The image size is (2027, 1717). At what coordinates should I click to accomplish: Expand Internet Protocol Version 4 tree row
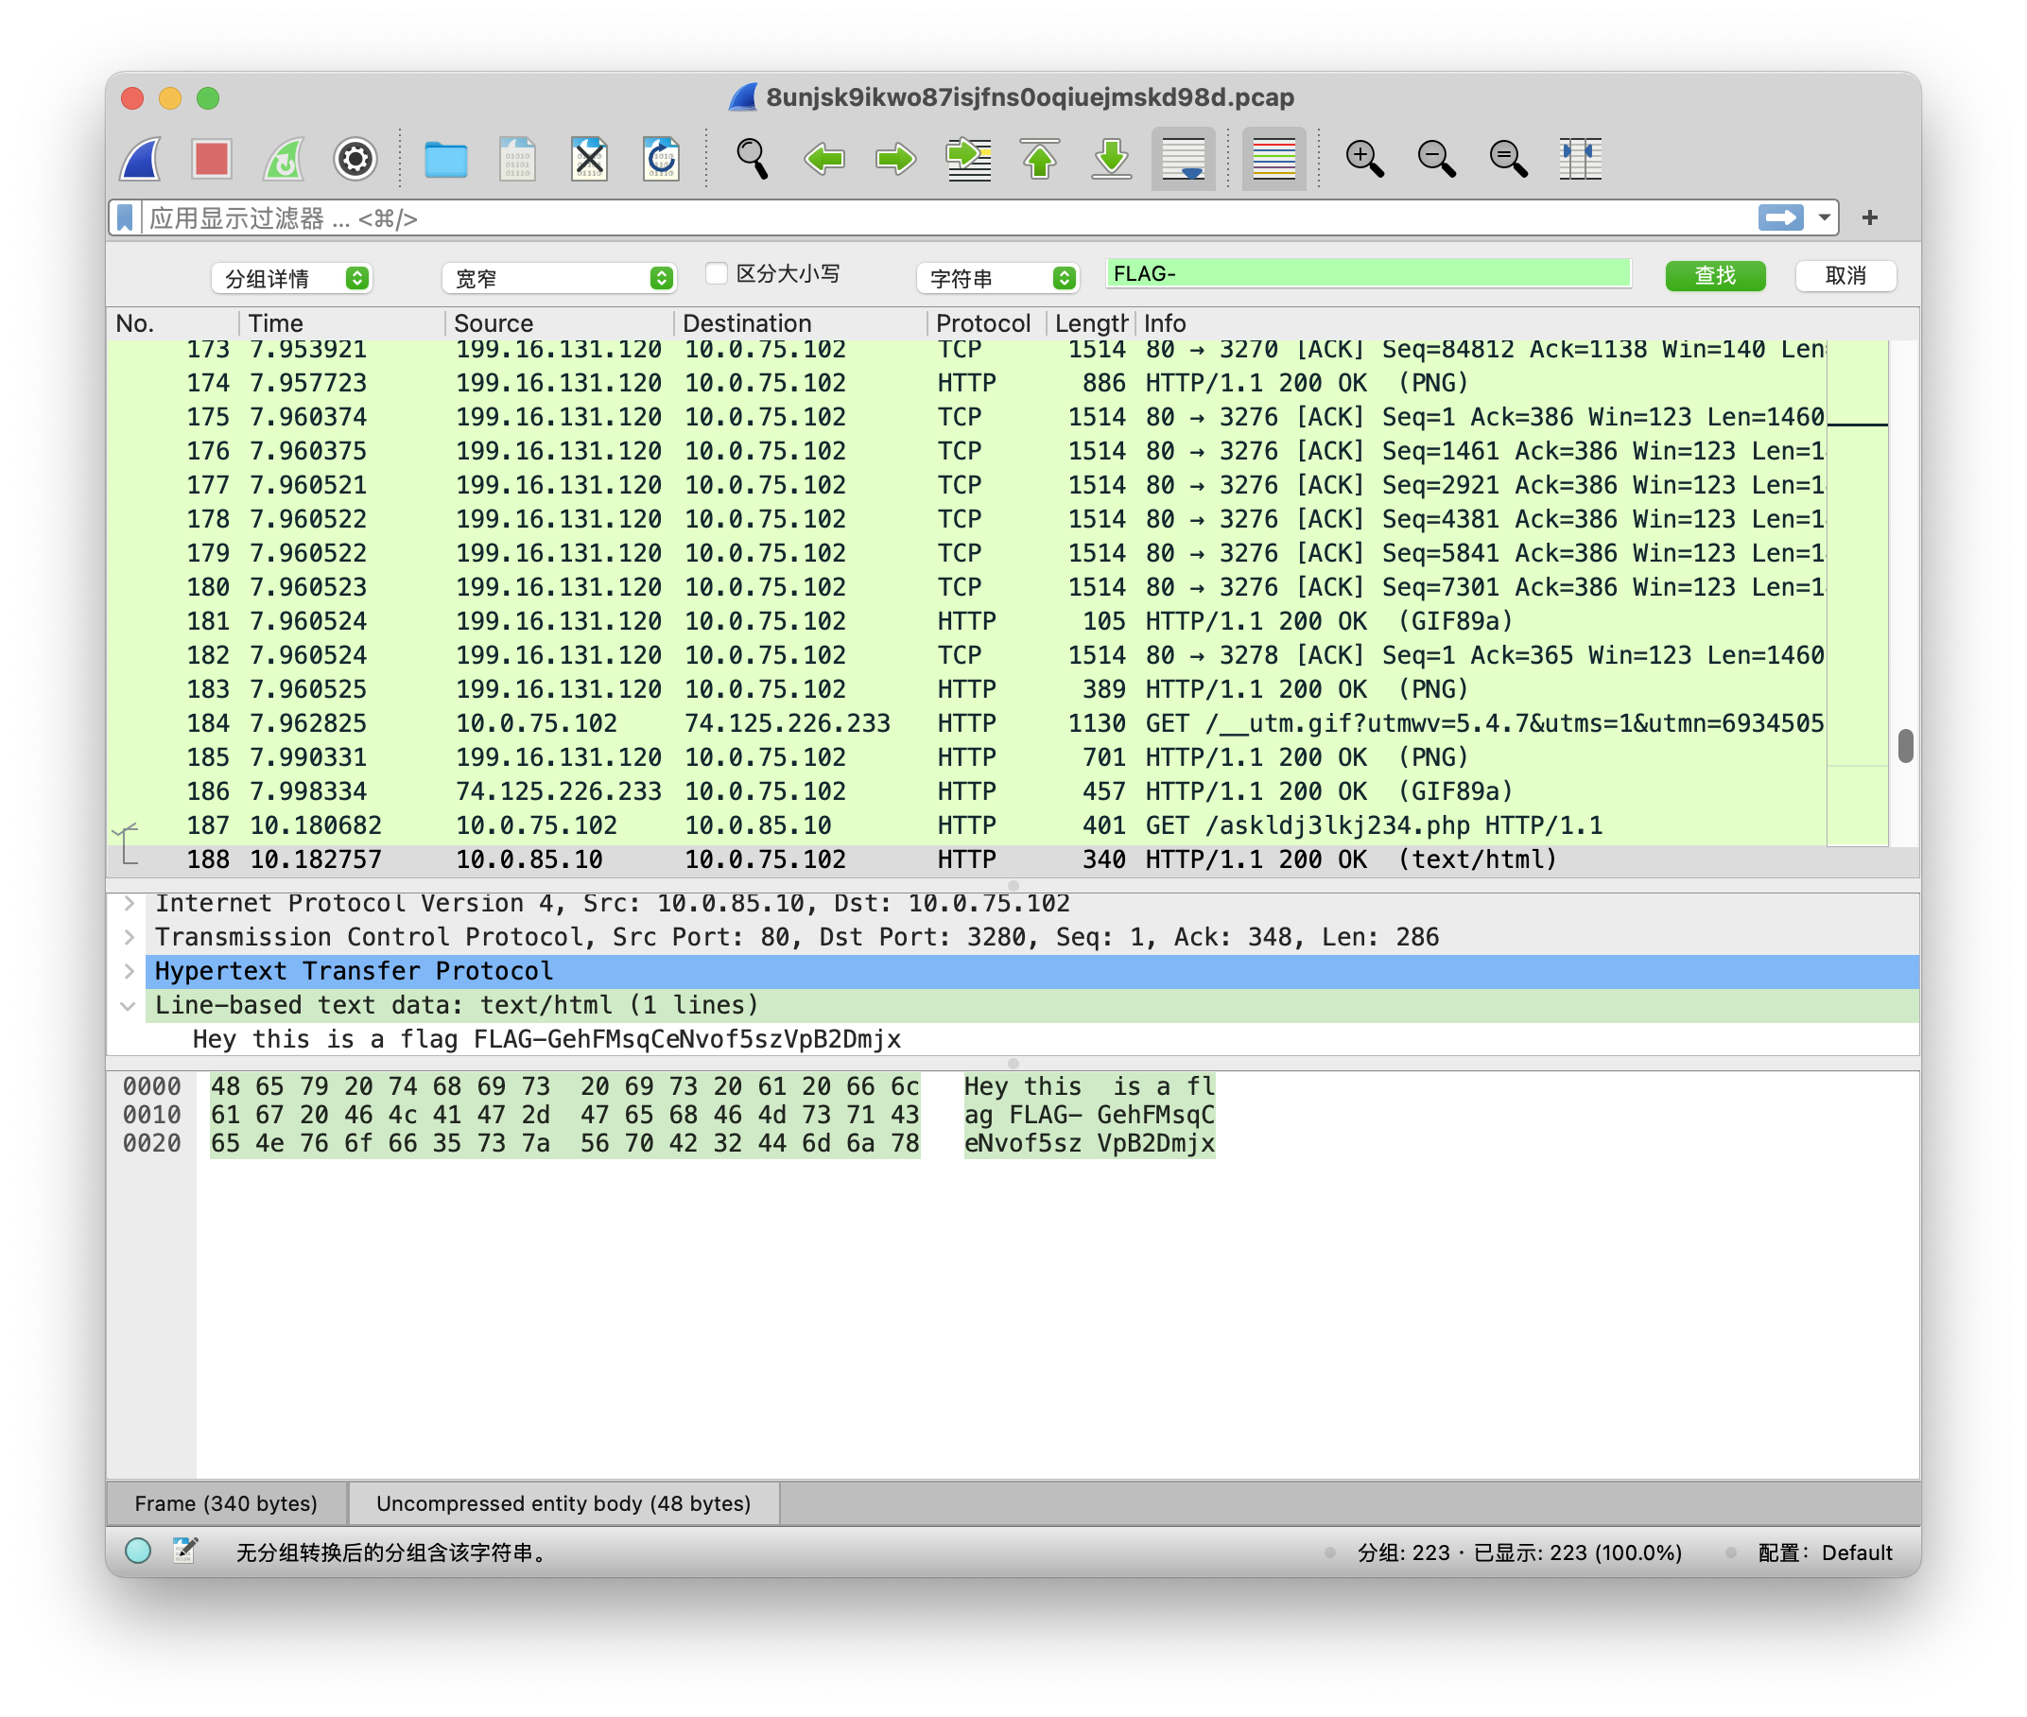point(130,903)
